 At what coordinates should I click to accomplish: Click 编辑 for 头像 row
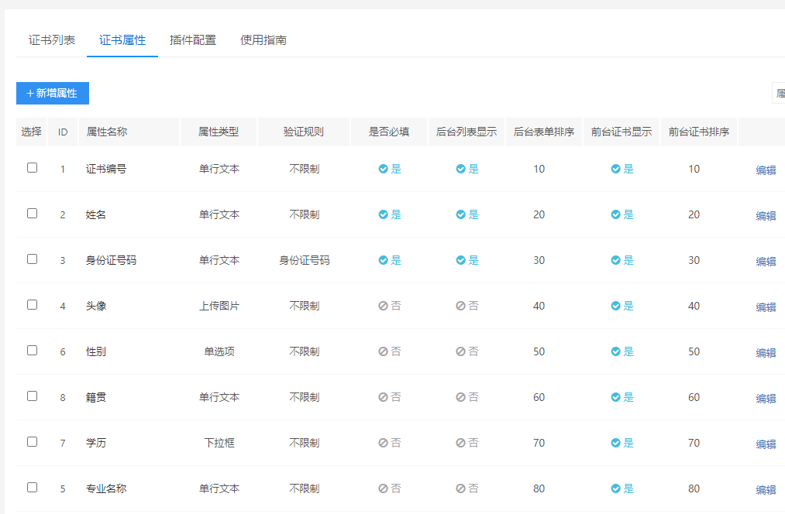coord(766,307)
